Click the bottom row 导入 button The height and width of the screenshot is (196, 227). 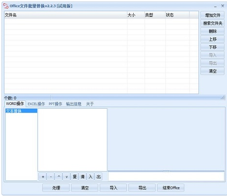[x=113, y=188]
